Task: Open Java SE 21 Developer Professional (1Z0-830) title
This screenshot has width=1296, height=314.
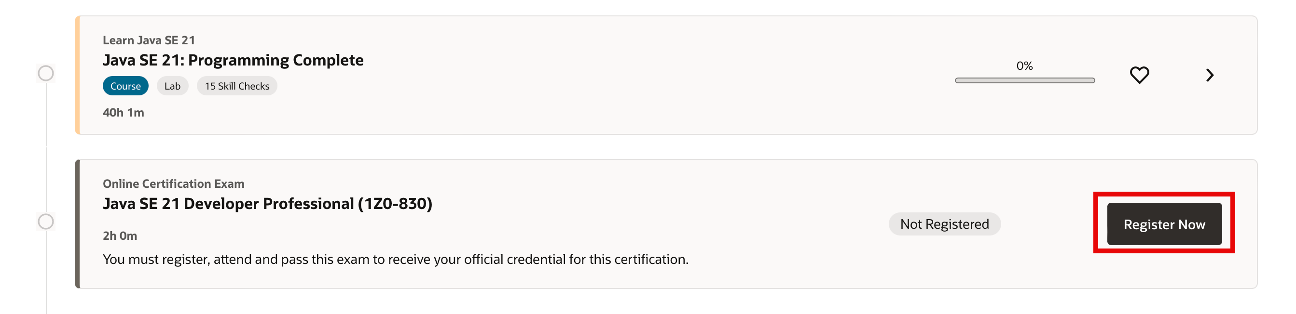Action: pos(267,203)
